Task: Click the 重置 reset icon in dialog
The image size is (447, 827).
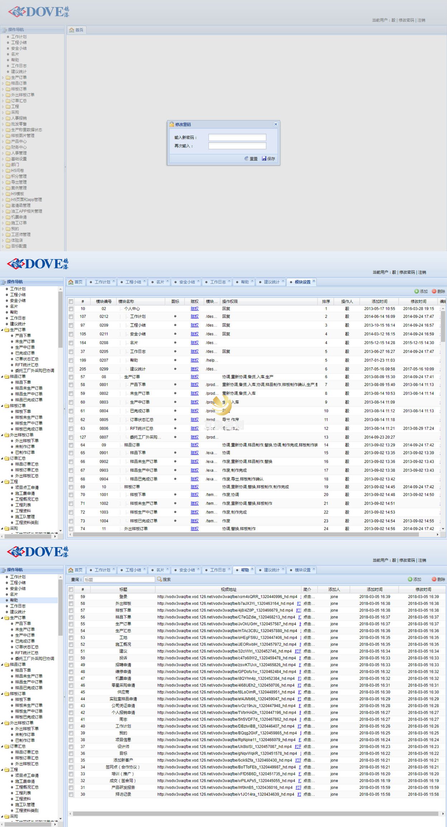Action: coord(246,158)
